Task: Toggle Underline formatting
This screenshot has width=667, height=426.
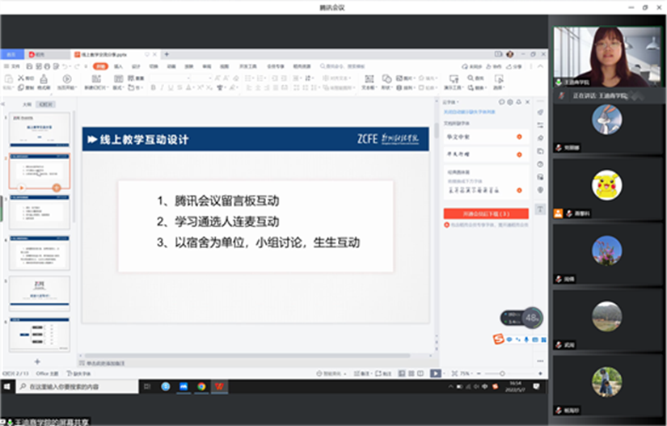Action: (171, 87)
